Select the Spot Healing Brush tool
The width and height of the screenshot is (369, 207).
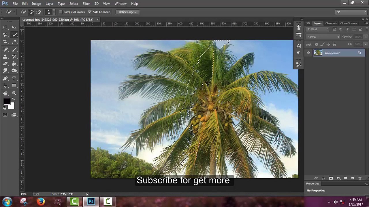click(x=5, y=49)
